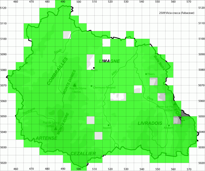Select the LIVRADOIS region label

click(x=150, y=123)
